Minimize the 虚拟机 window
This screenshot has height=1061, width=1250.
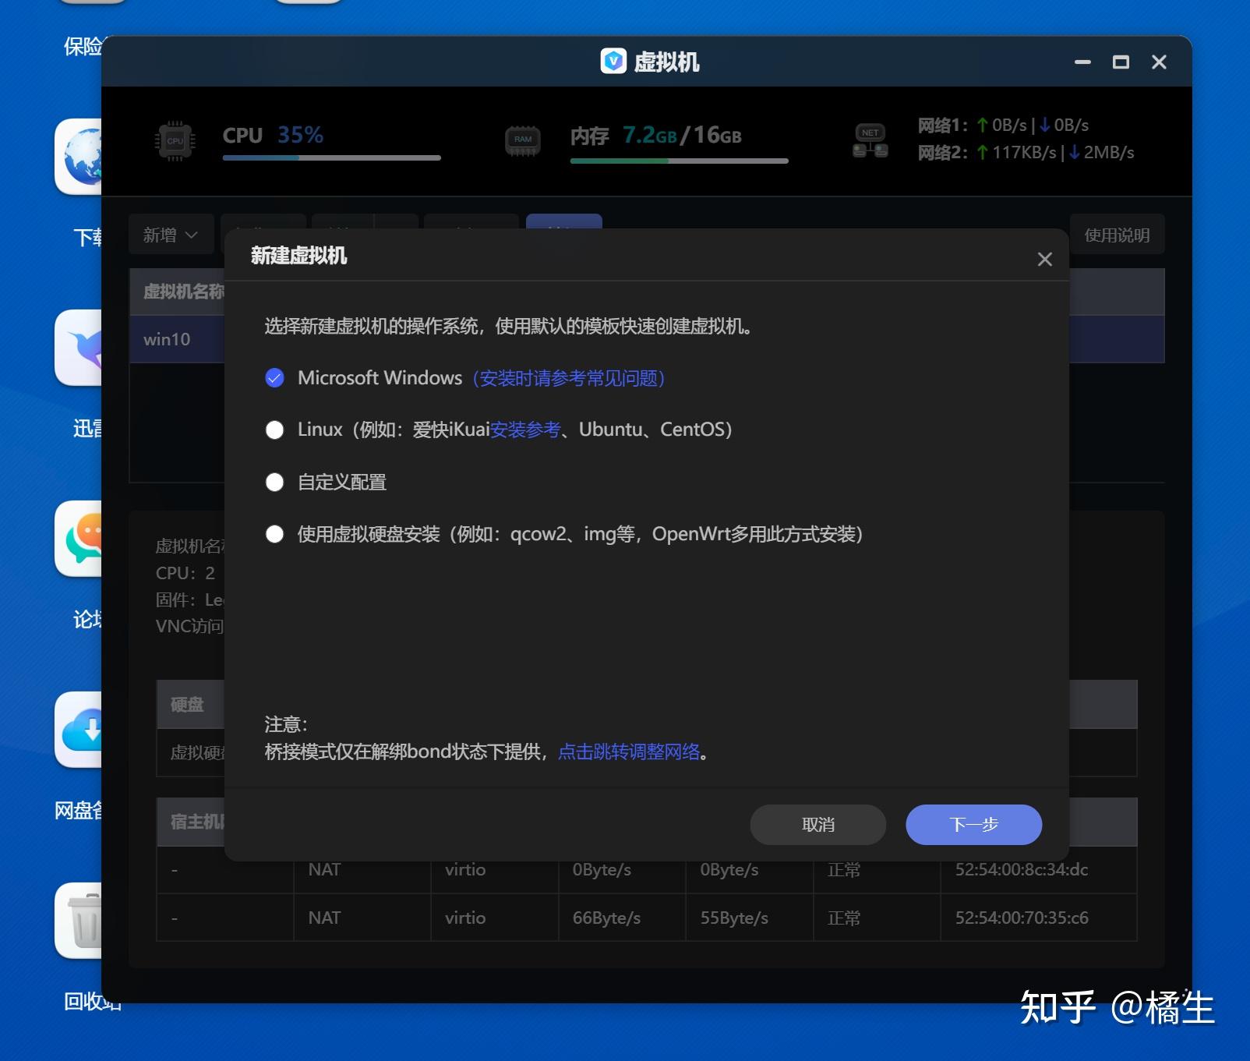pos(1082,62)
